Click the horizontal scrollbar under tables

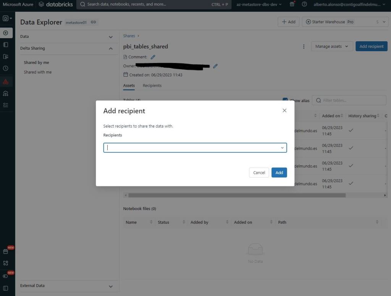click(237, 195)
